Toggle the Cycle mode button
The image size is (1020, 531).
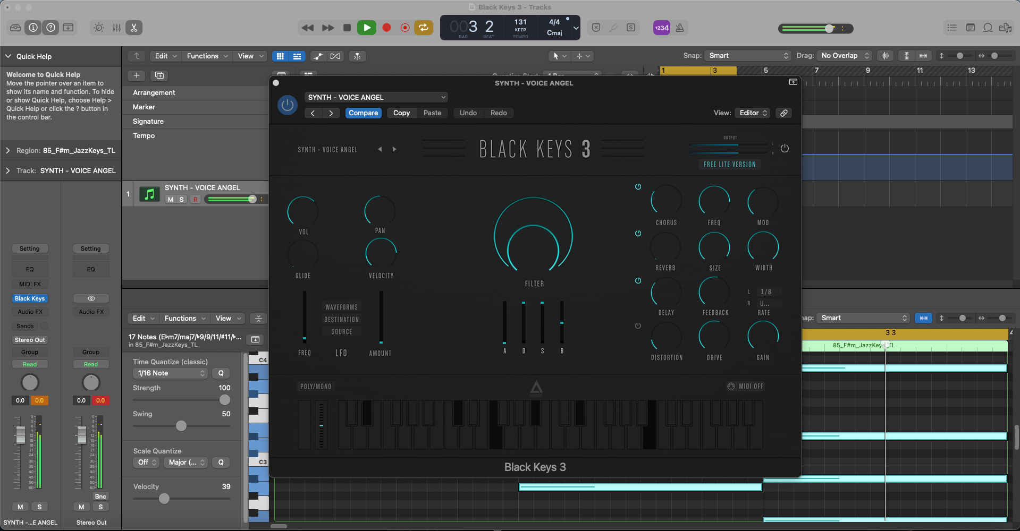[424, 28]
